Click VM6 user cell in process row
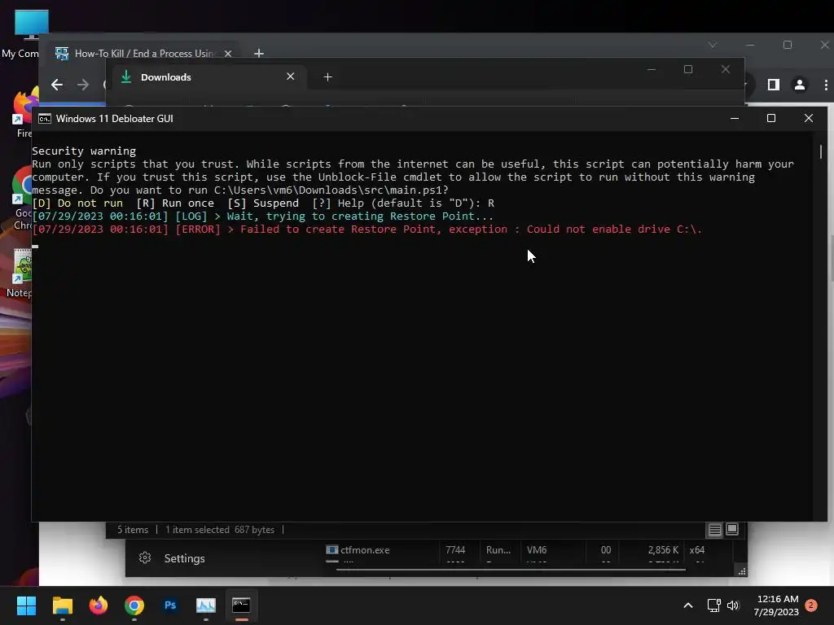 click(x=537, y=550)
